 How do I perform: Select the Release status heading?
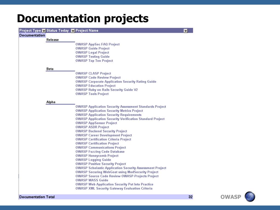pyautogui.click(x=52, y=40)
